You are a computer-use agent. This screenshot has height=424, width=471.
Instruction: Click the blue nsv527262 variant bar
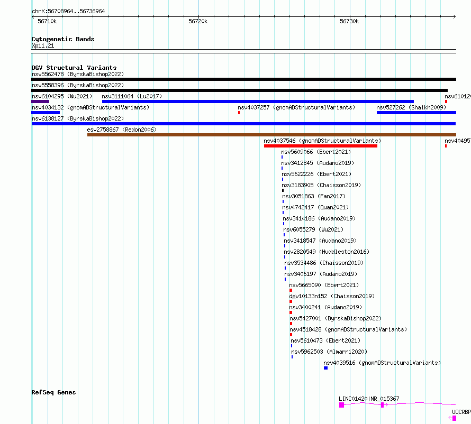pyautogui.click(x=416, y=113)
